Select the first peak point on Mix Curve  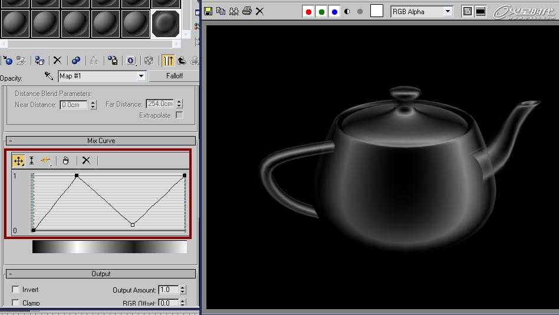pos(77,175)
